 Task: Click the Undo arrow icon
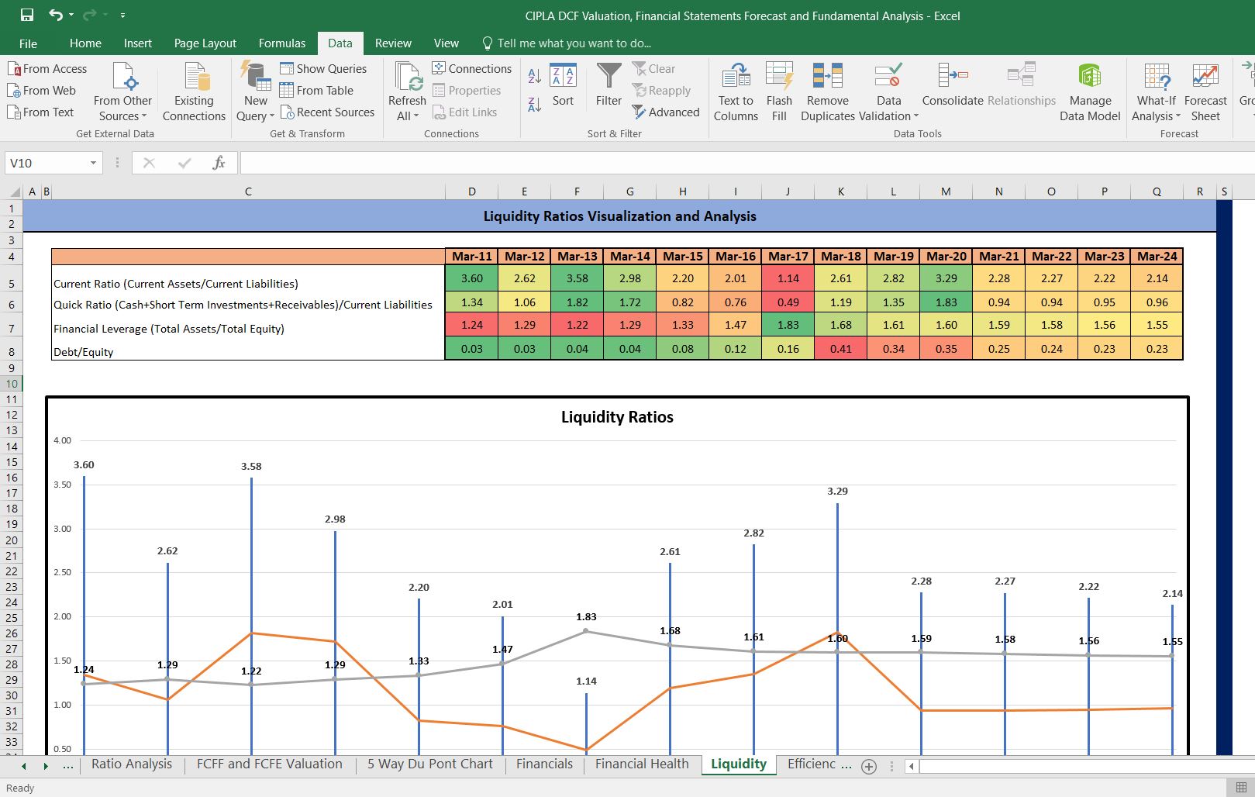(55, 15)
